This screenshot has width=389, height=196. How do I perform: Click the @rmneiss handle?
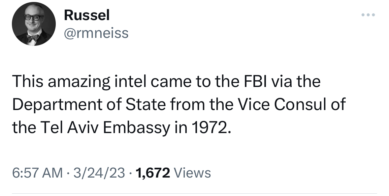pyautogui.click(x=96, y=33)
